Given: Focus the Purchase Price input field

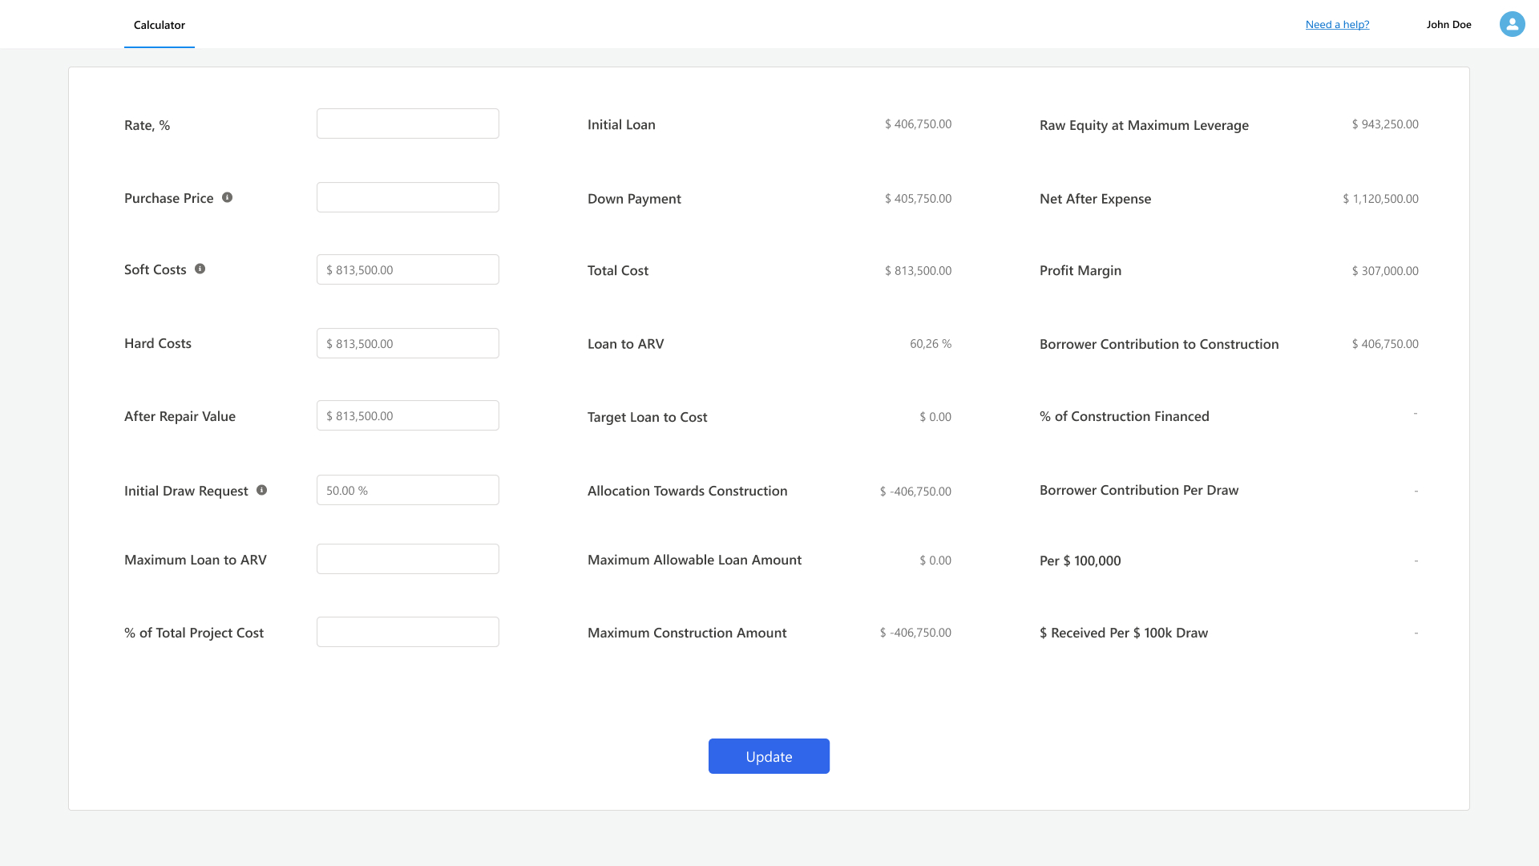Looking at the screenshot, I should click(x=408, y=197).
